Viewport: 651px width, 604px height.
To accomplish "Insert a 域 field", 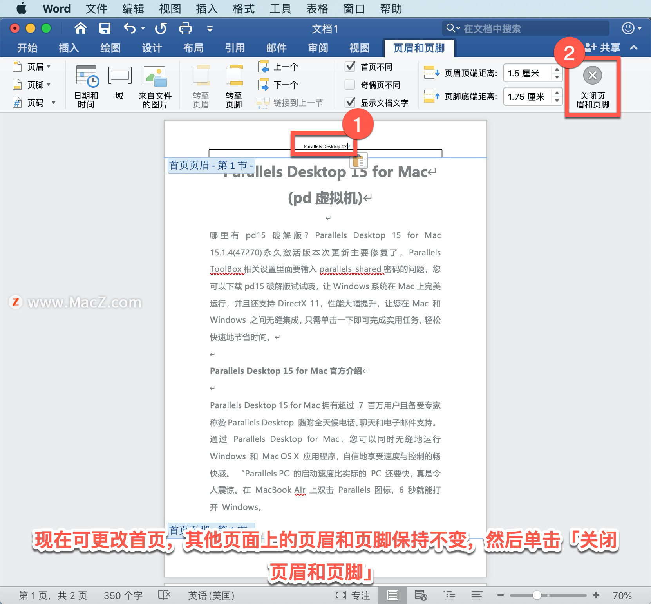I will (x=119, y=83).
